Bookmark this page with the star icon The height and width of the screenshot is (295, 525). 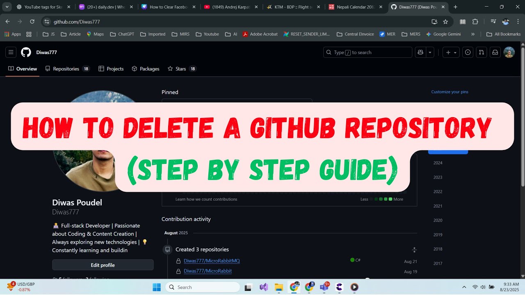click(x=445, y=22)
